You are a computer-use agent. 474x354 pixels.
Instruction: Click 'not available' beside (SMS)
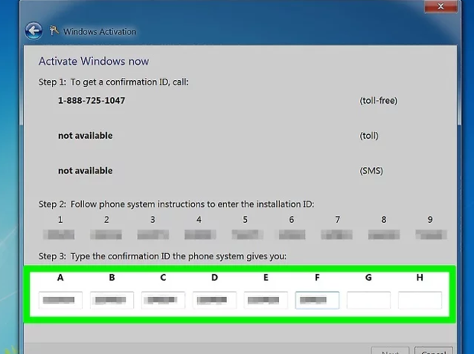86,171
